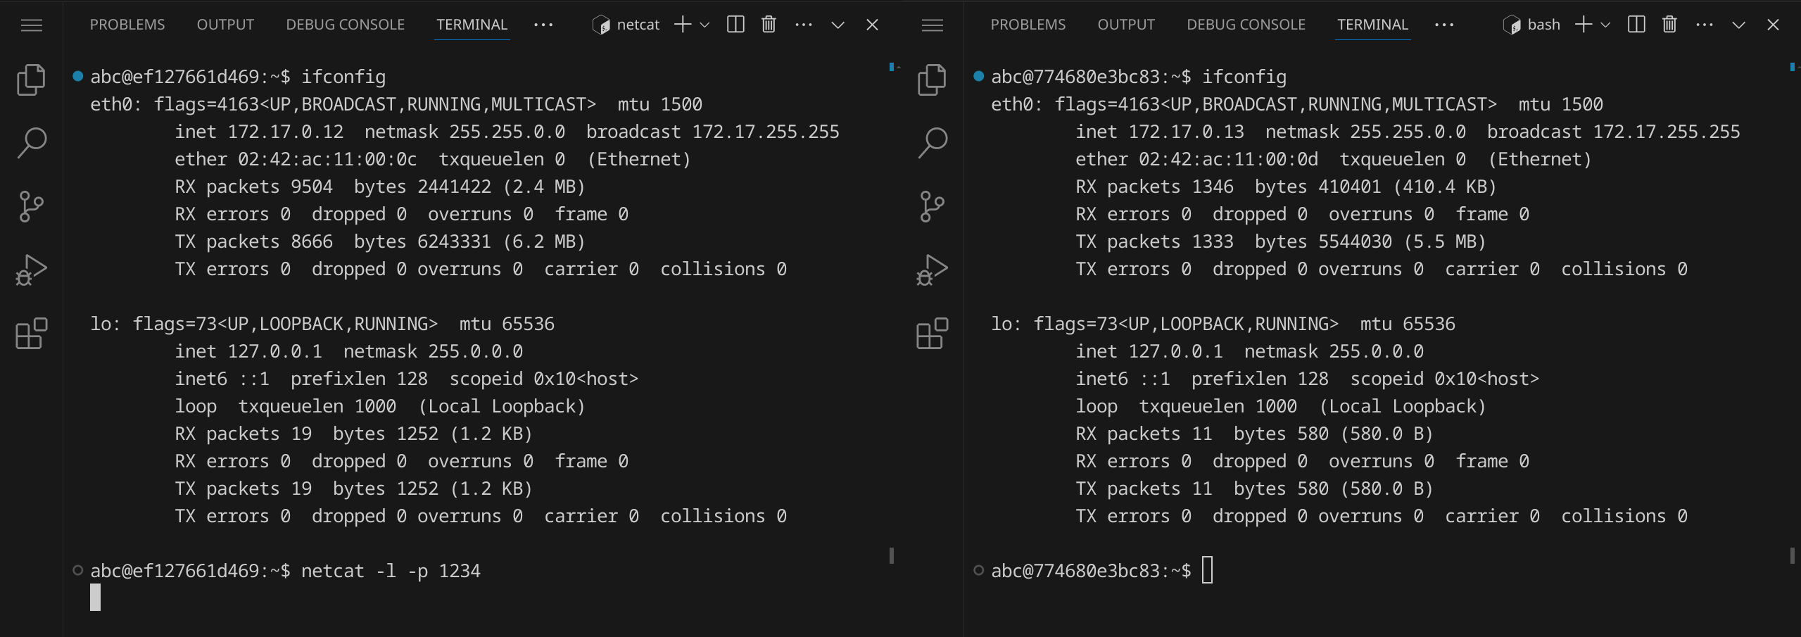The width and height of the screenshot is (1801, 637).
Task: Click the left terminal's scrollbar thumb
Action: tap(892, 555)
